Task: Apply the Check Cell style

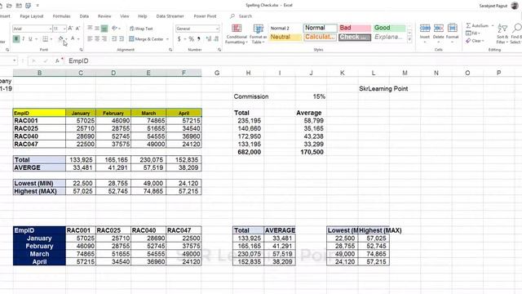Action: [355, 37]
